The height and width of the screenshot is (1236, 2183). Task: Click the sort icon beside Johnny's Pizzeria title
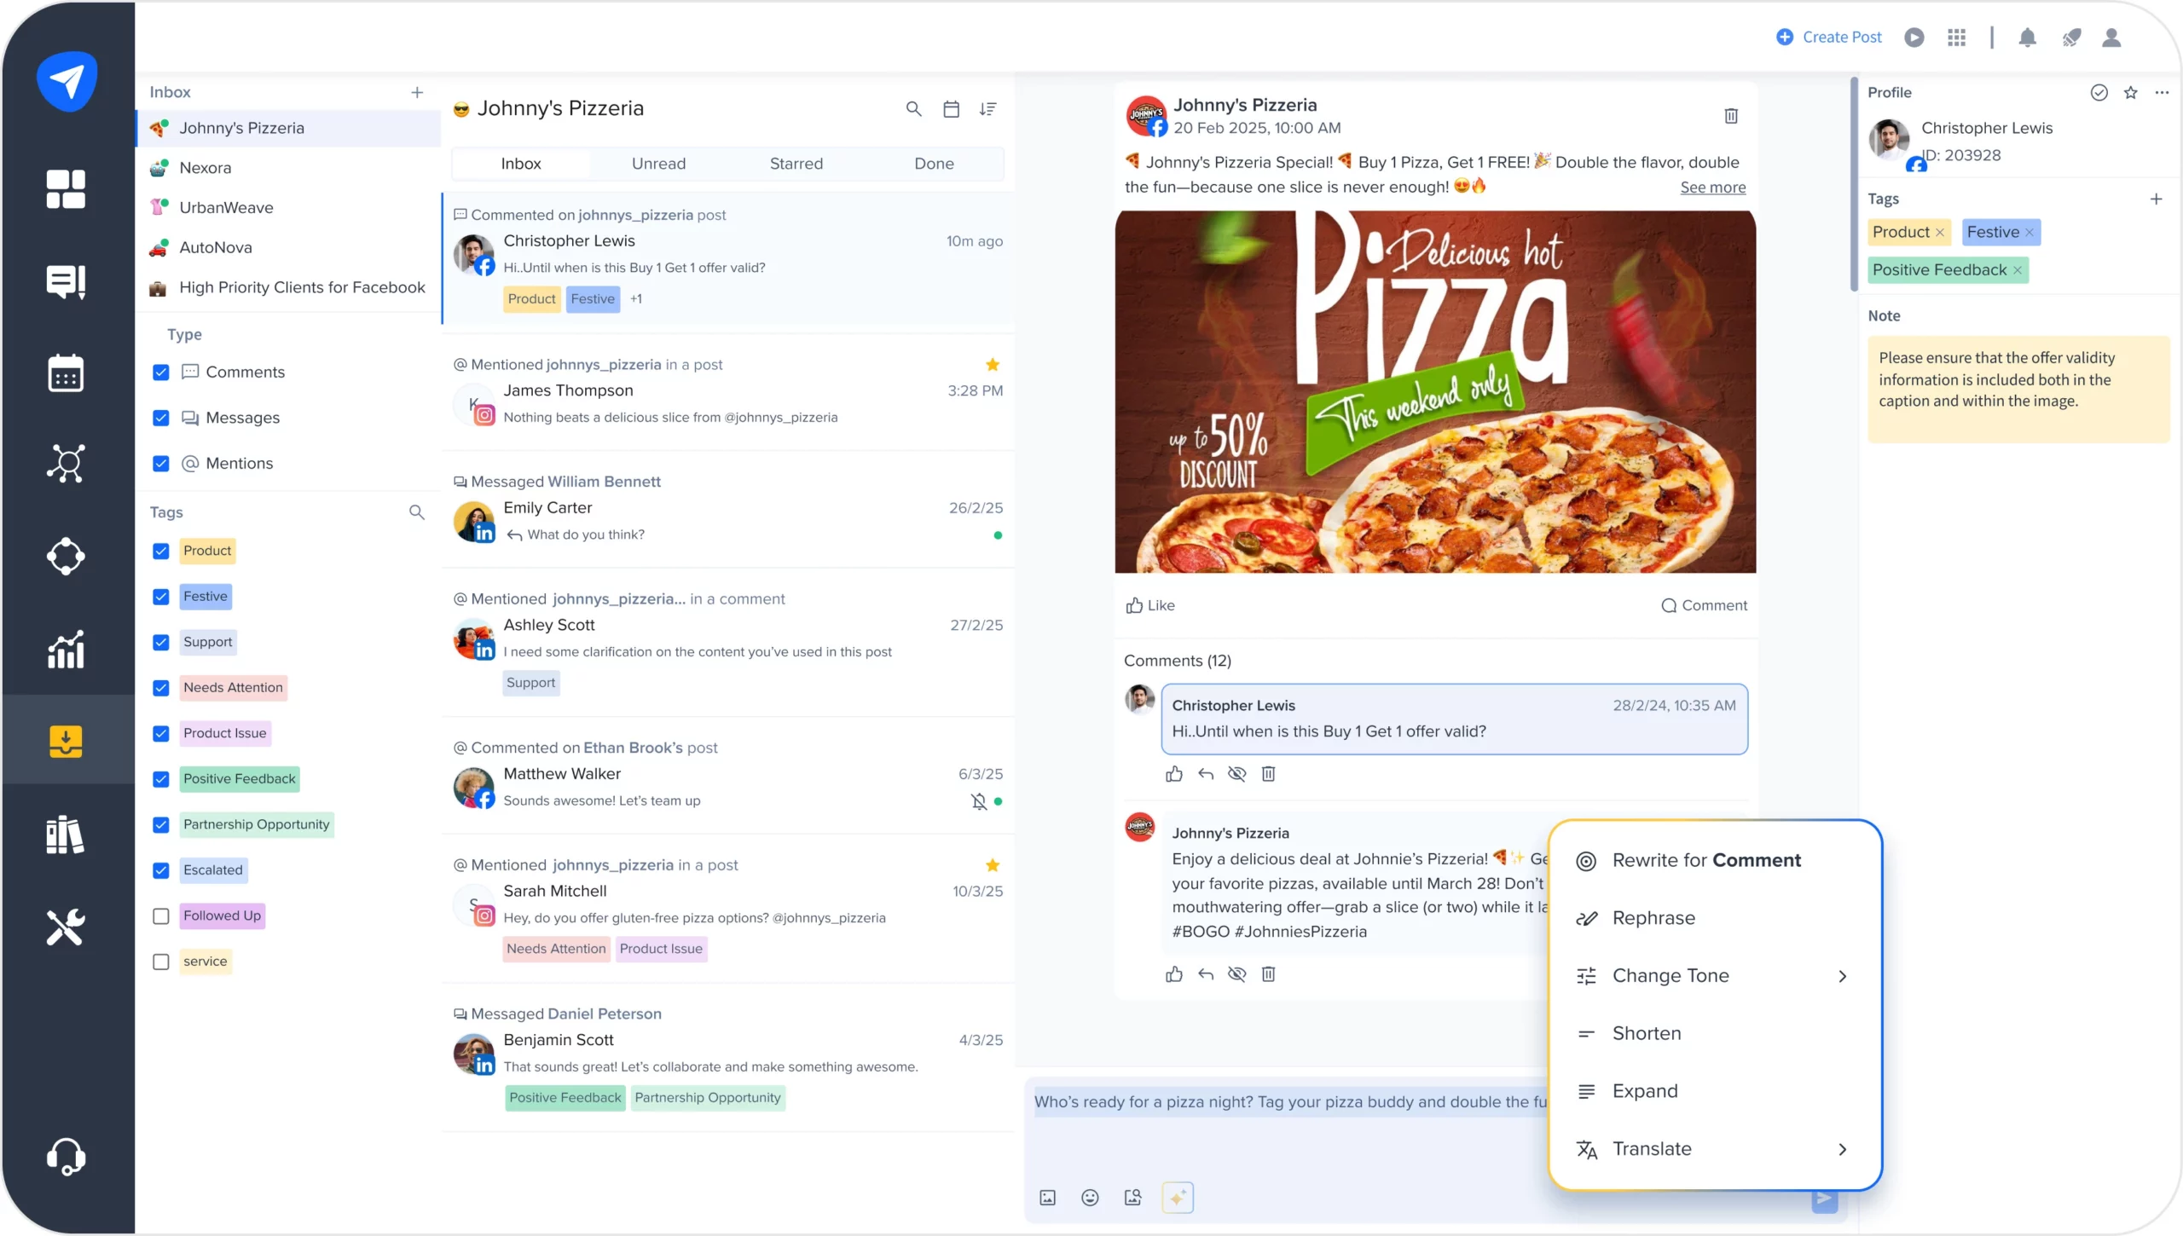pyautogui.click(x=987, y=109)
